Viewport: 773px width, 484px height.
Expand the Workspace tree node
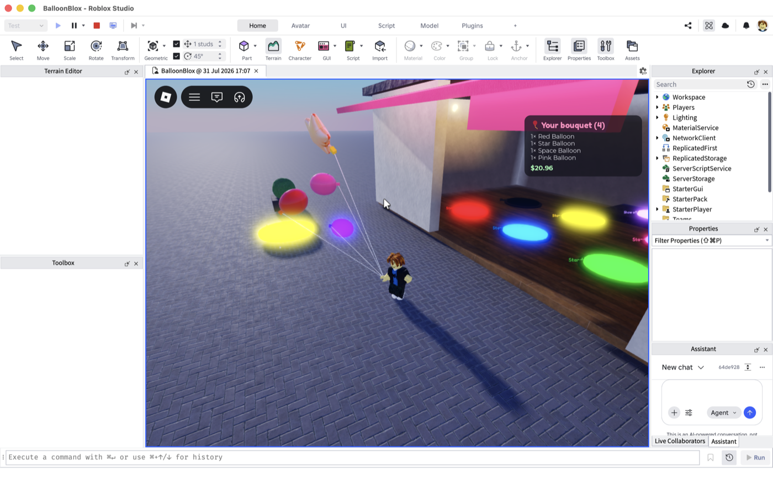pos(657,97)
